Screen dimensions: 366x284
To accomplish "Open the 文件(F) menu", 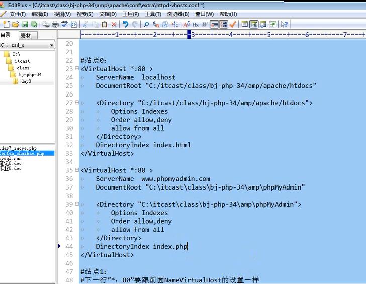I will (x=17, y=14).
